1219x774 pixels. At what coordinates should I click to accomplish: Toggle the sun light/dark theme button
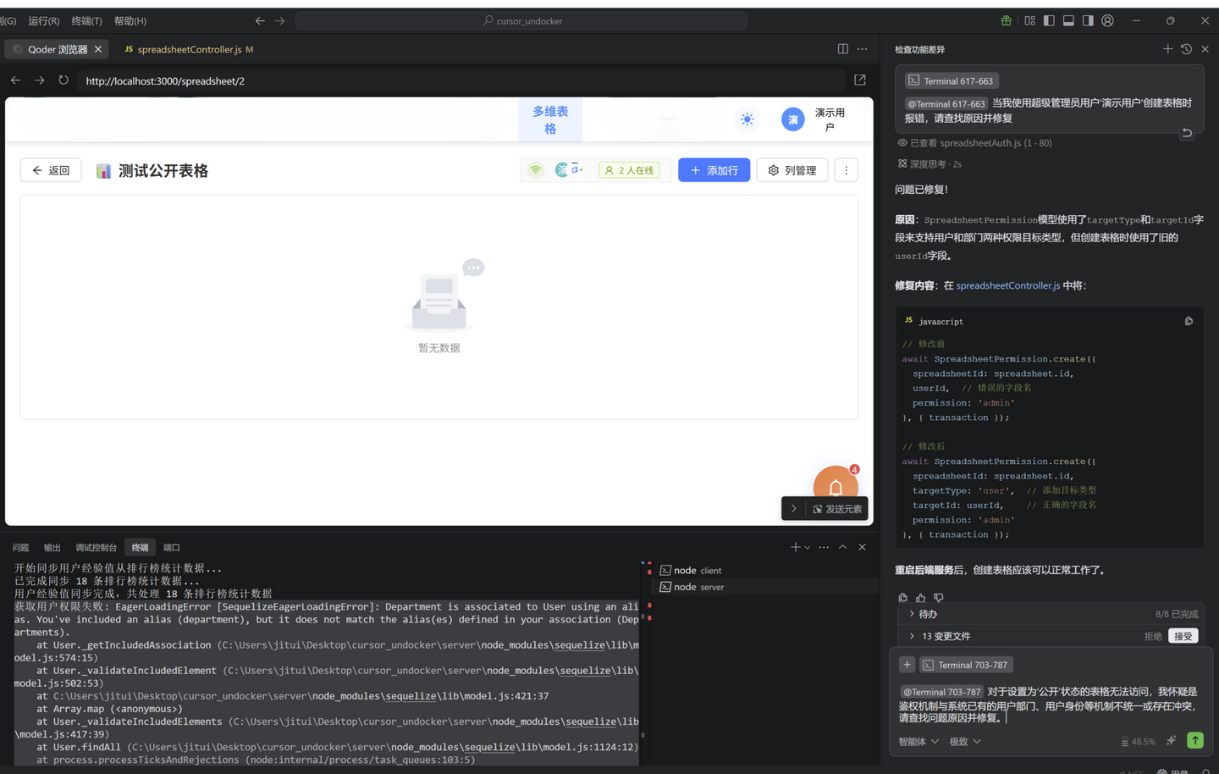747,119
